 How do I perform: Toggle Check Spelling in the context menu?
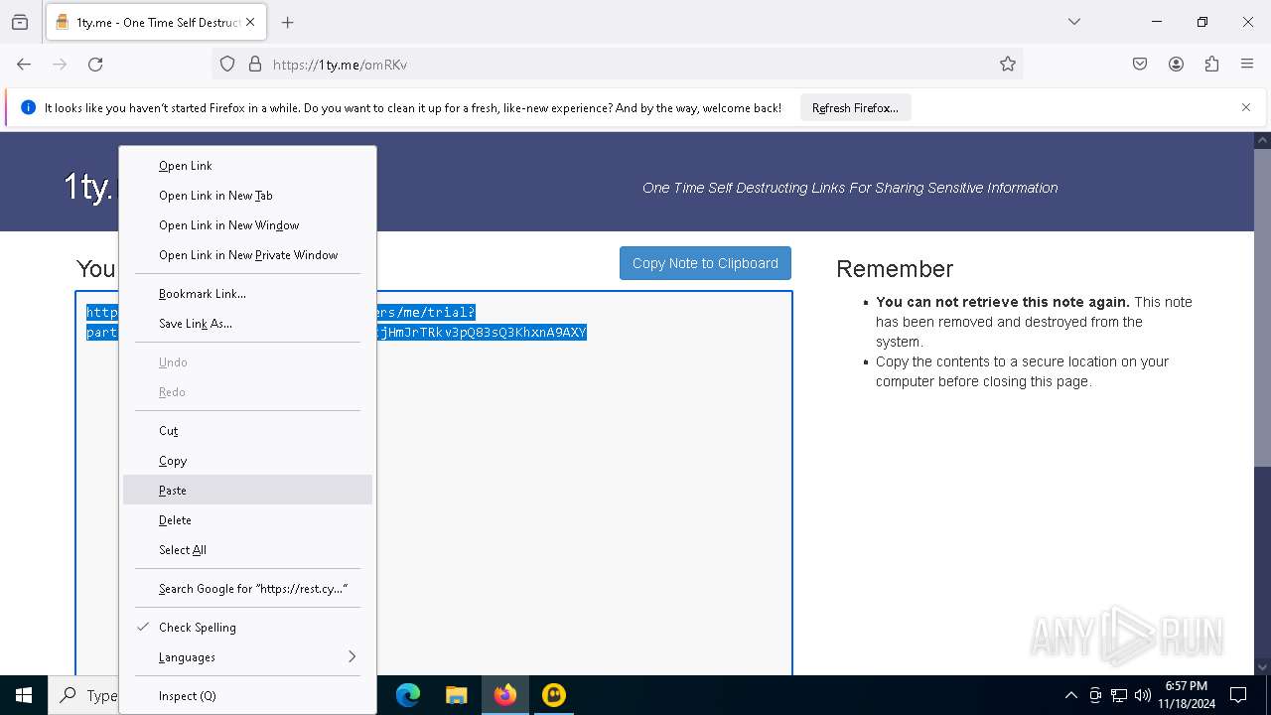tap(247, 628)
